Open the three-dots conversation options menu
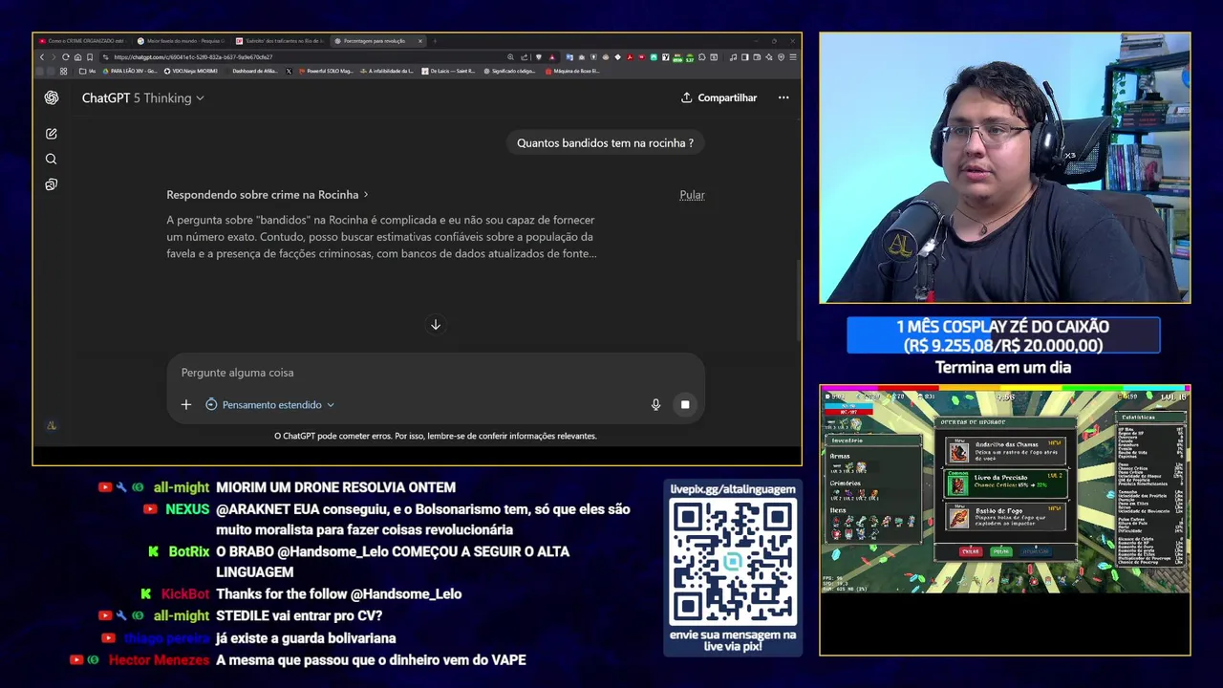This screenshot has width=1223, height=688. (783, 97)
